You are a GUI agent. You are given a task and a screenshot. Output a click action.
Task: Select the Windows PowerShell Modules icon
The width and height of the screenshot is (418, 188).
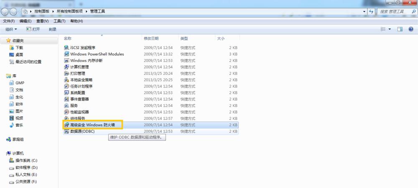[66, 54]
